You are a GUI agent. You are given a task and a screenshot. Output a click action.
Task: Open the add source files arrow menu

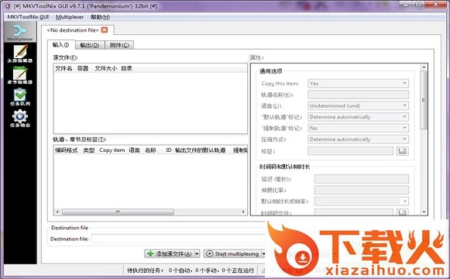pyautogui.click(x=197, y=253)
